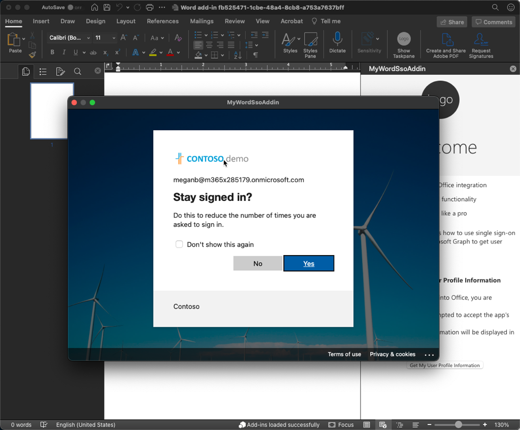The height and width of the screenshot is (430, 520).
Task: Pick the yellow text highlight color
Action: 152,52
